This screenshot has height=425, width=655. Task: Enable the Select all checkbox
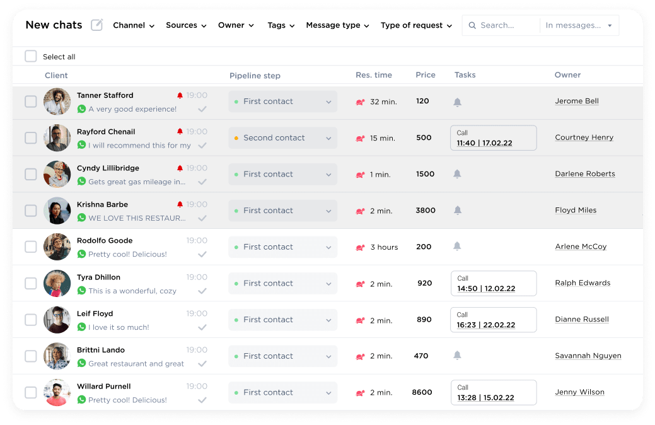(x=30, y=56)
